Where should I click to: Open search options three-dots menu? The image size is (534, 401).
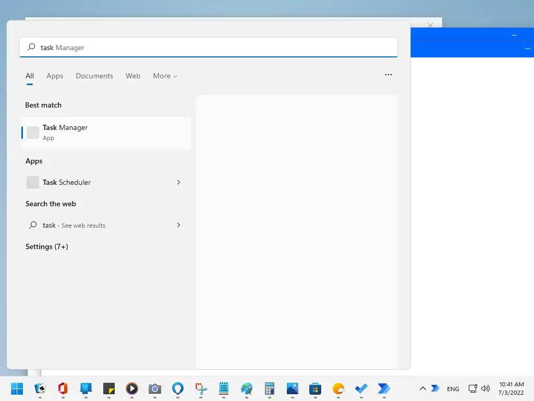[x=388, y=74]
